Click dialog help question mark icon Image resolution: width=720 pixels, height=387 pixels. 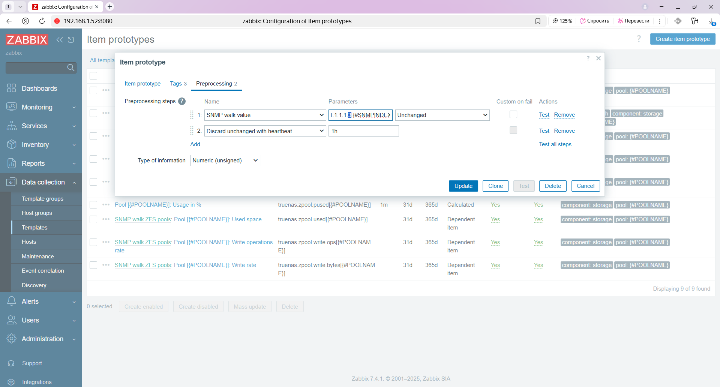(588, 58)
